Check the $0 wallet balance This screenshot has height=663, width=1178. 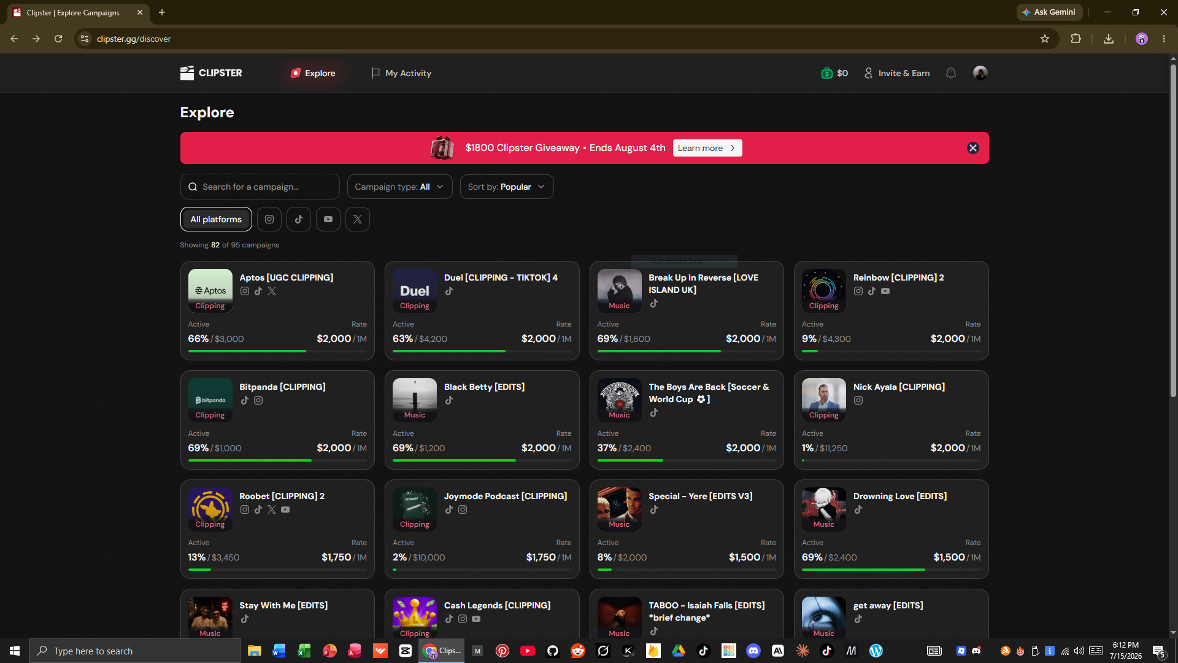(x=834, y=73)
